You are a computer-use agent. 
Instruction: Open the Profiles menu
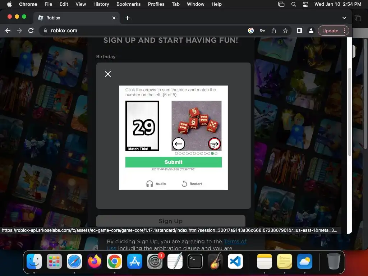[156, 4]
